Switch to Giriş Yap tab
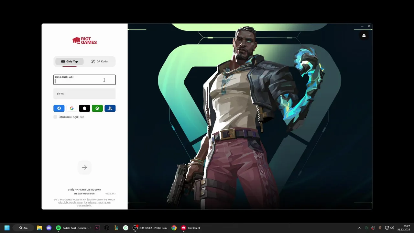Screen dimensions: 414x233 pos(70,61)
